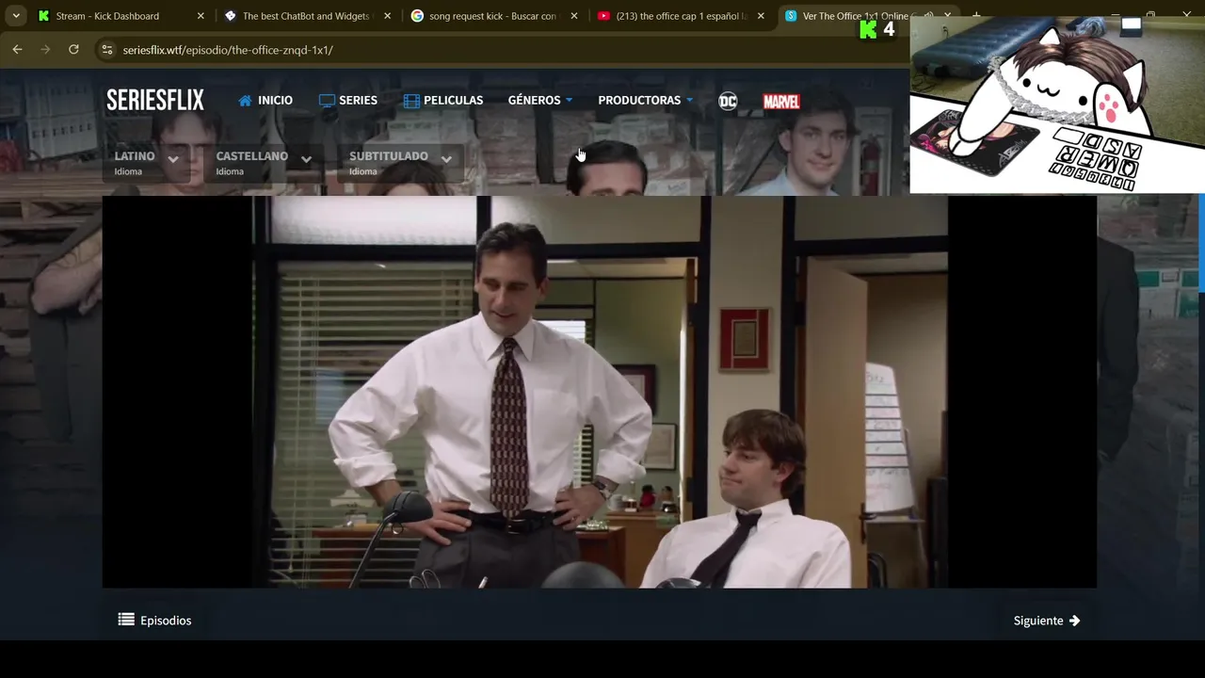Expand the SUBTITULADO language dropdown
This screenshot has width=1205, height=678.
point(400,162)
